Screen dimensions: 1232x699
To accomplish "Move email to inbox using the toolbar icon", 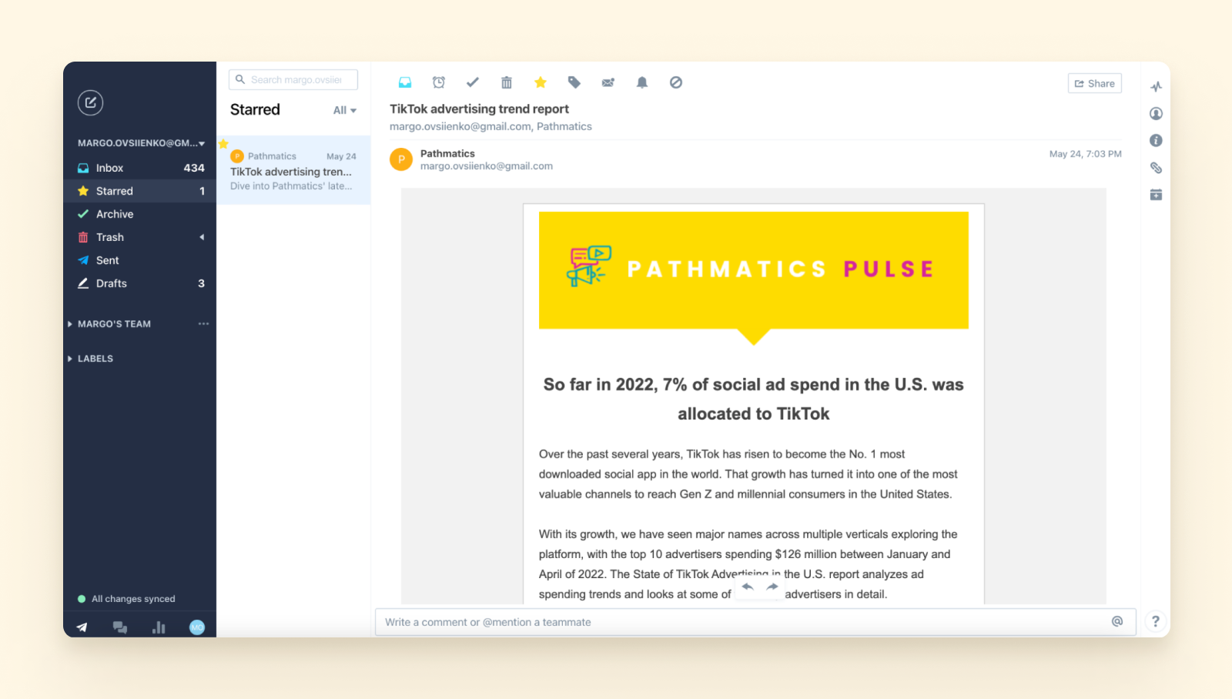I will tap(405, 82).
